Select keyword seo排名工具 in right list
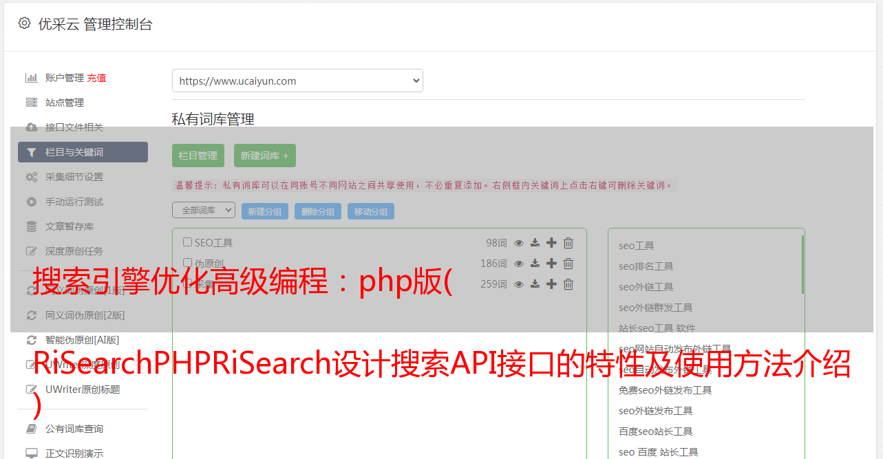This screenshot has width=883, height=459. pyautogui.click(x=646, y=266)
